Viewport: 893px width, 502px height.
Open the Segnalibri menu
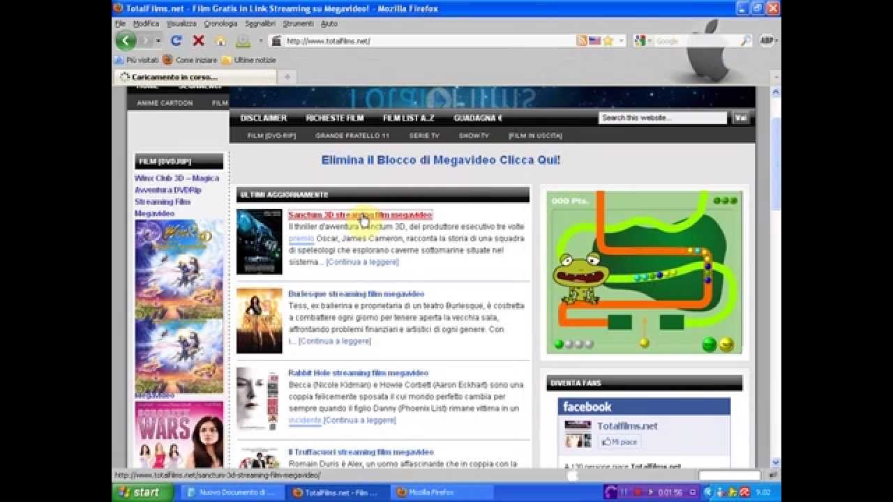tap(260, 23)
